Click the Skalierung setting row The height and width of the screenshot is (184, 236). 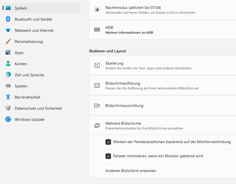[163, 65]
